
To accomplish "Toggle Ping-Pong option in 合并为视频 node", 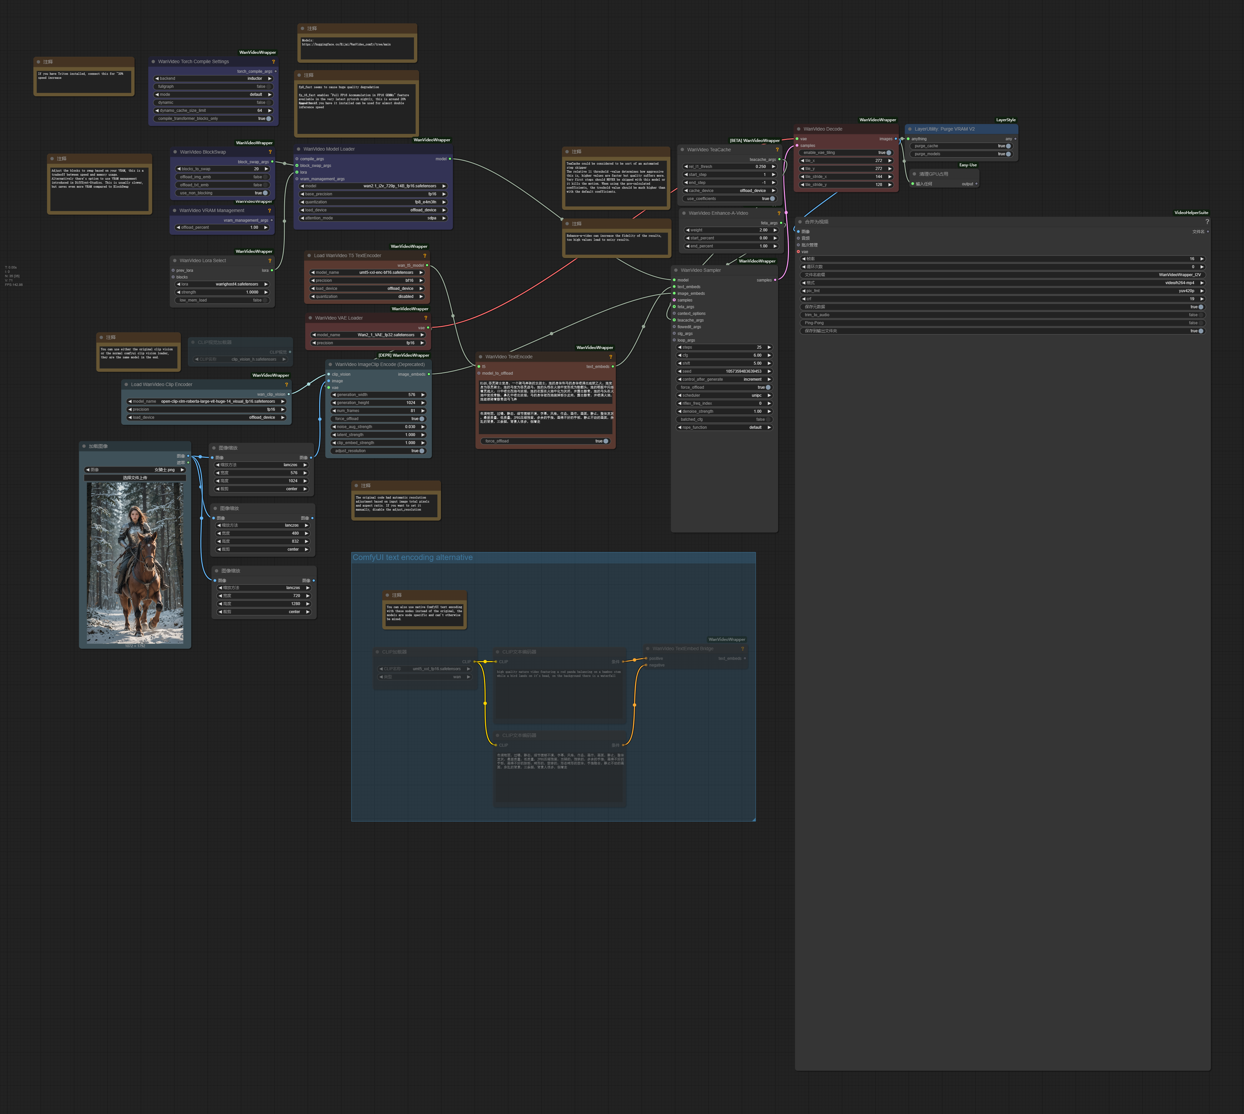I will tap(1201, 323).
